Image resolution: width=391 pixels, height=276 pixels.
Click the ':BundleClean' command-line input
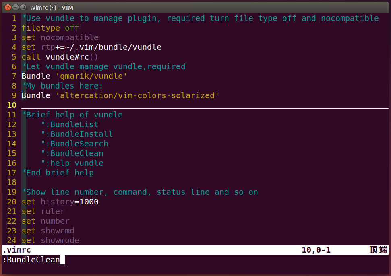31,260
